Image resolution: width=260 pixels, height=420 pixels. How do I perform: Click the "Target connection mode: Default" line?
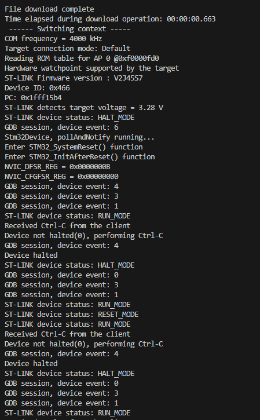click(68, 49)
